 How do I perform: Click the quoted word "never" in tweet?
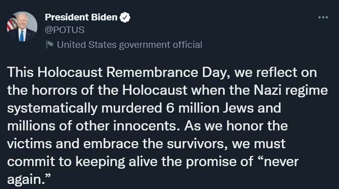click(281, 162)
